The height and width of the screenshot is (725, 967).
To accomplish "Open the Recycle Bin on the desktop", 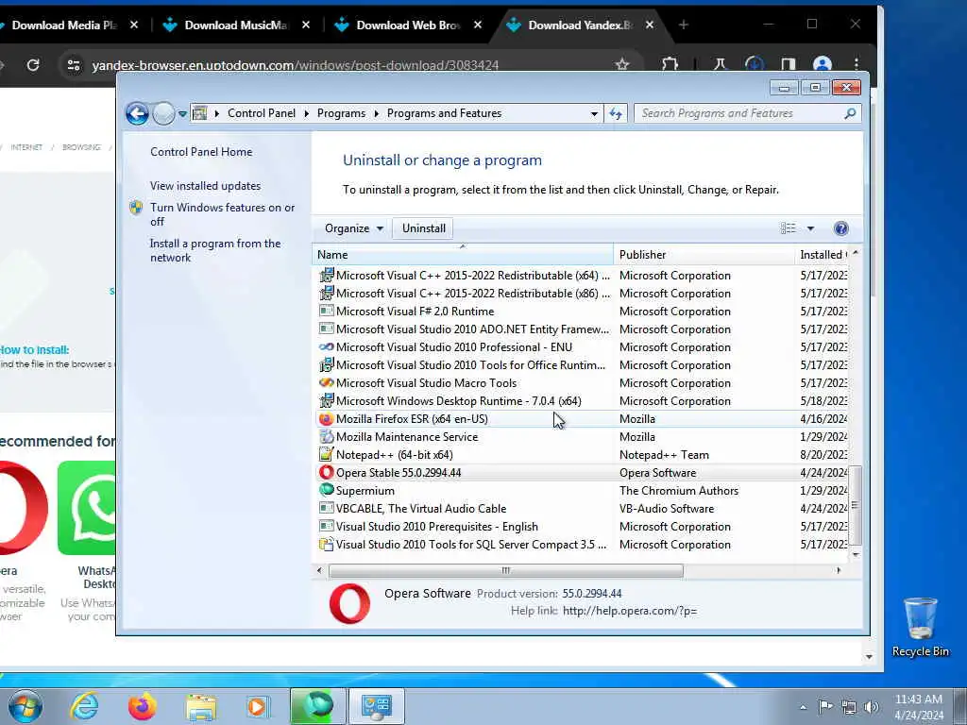I will (x=920, y=627).
